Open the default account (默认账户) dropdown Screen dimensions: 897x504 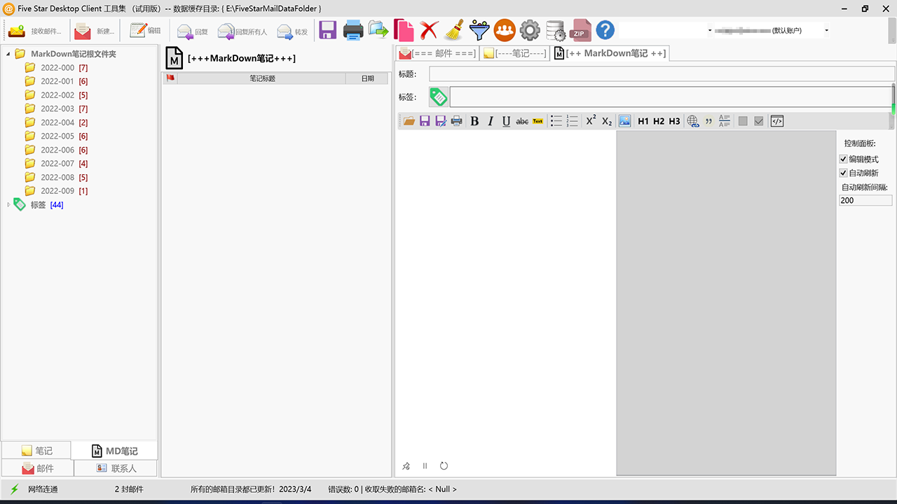point(827,31)
